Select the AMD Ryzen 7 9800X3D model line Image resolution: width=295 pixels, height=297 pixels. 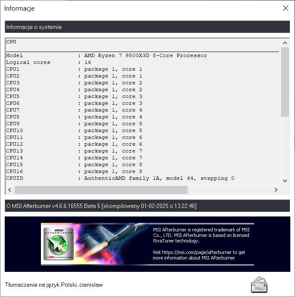[106, 55]
